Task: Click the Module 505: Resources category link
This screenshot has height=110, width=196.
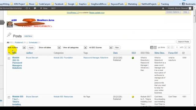Action: (x=63, y=97)
